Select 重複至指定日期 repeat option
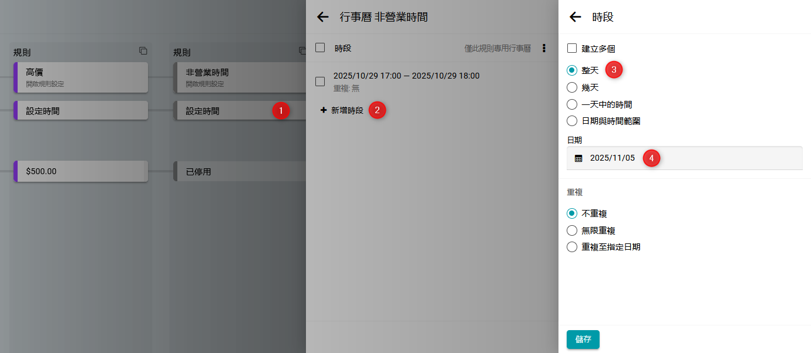The image size is (811, 353). (x=572, y=247)
